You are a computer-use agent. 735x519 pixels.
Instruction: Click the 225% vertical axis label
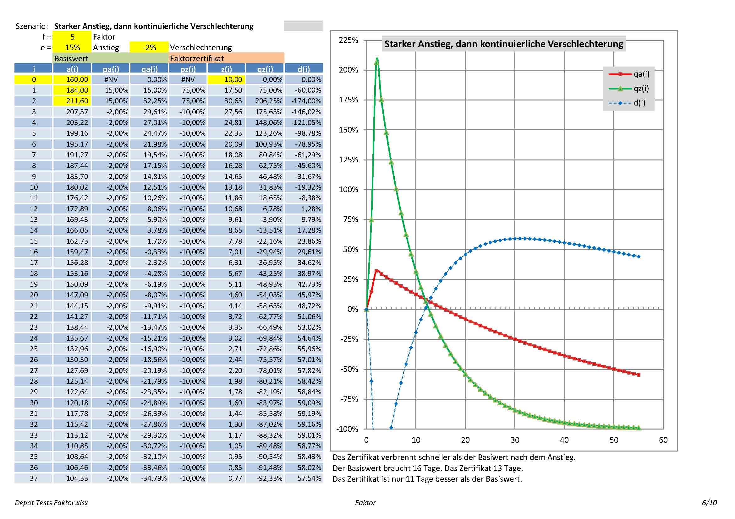point(348,40)
